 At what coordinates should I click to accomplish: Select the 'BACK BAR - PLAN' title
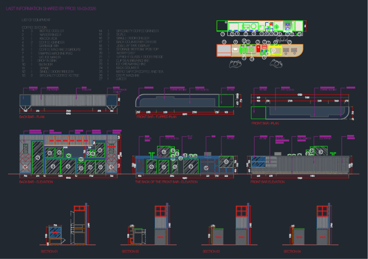[x=32, y=117]
